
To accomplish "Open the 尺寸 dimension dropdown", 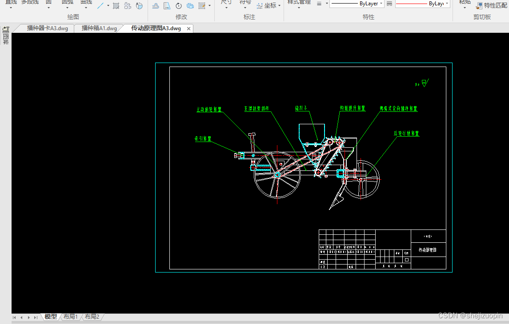I will click(226, 8).
